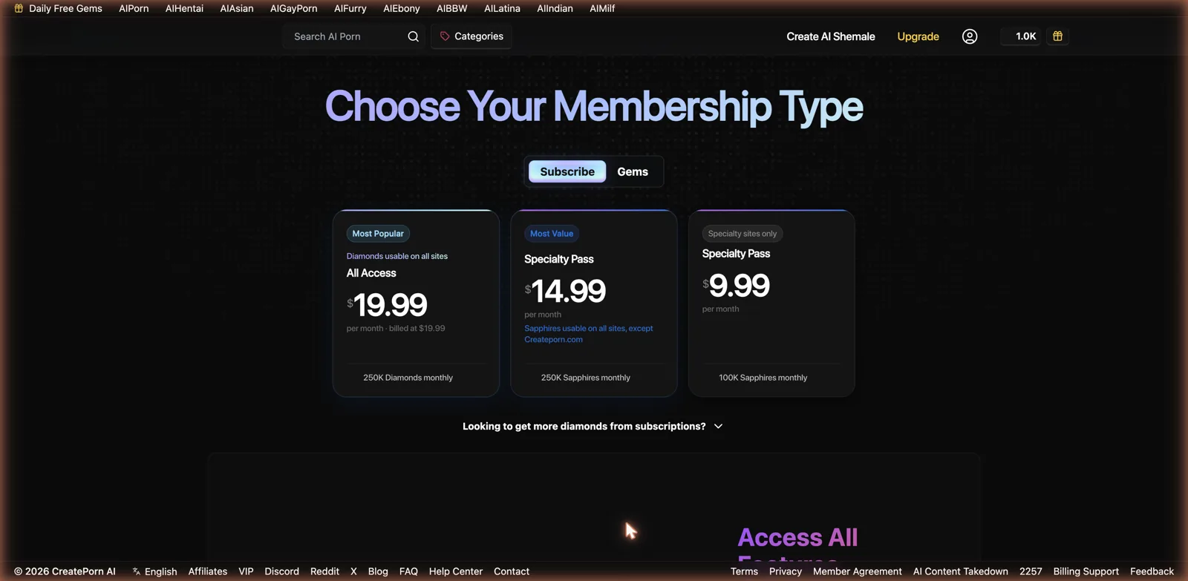Image resolution: width=1188 pixels, height=581 pixels.
Task: Open the AIPorn site tab
Action: pyautogui.click(x=134, y=8)
